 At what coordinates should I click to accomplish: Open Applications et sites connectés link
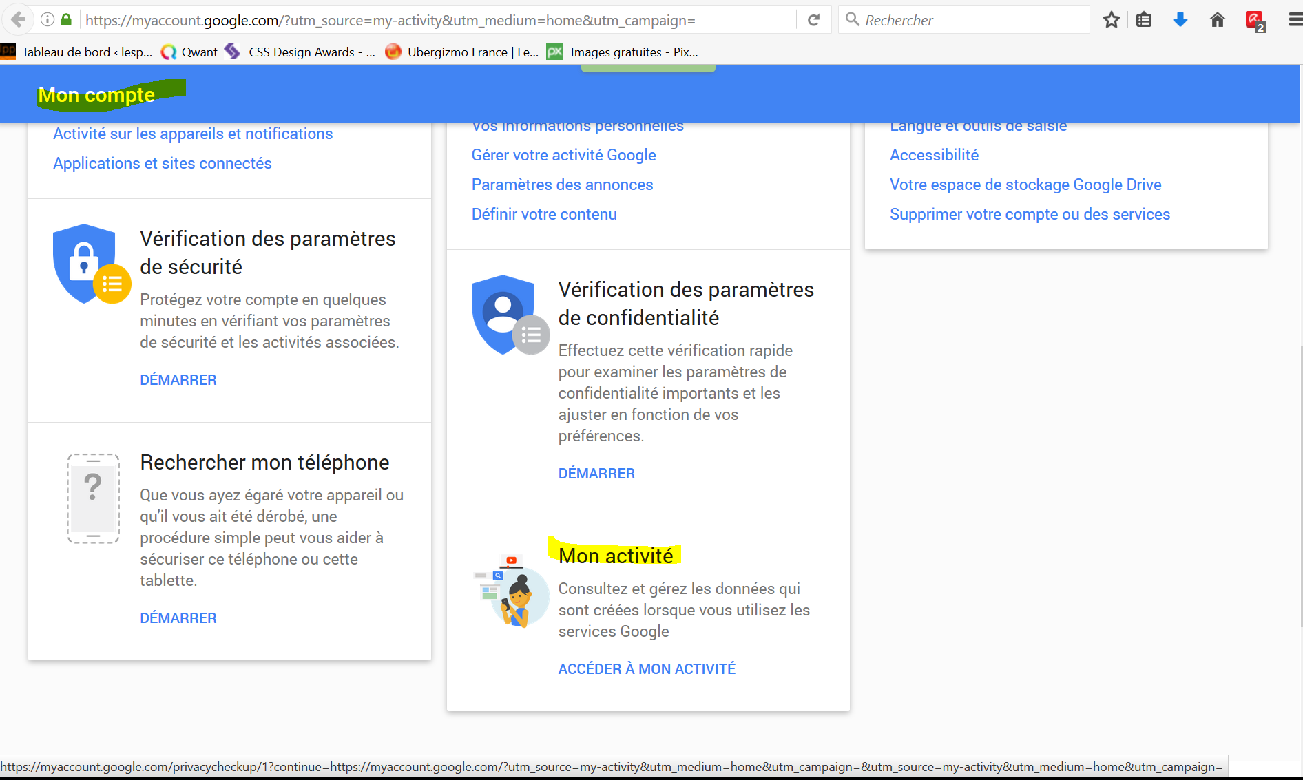(x=163, y=164)
